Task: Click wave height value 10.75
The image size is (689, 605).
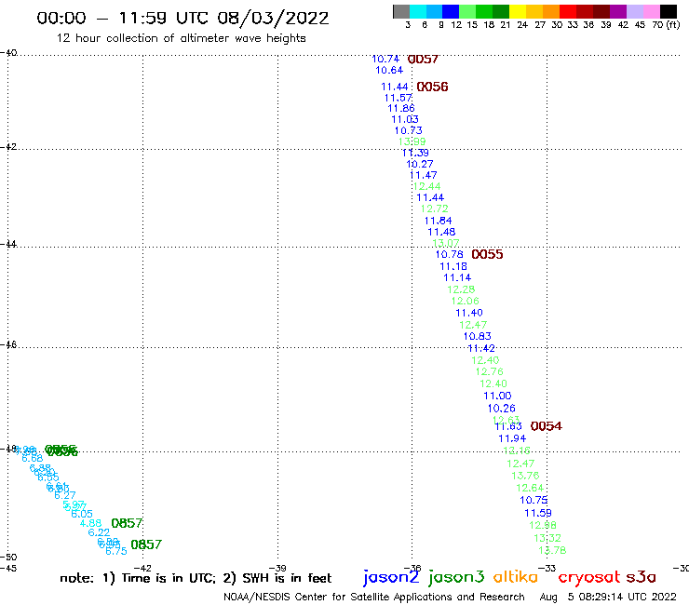Action: 534,501
